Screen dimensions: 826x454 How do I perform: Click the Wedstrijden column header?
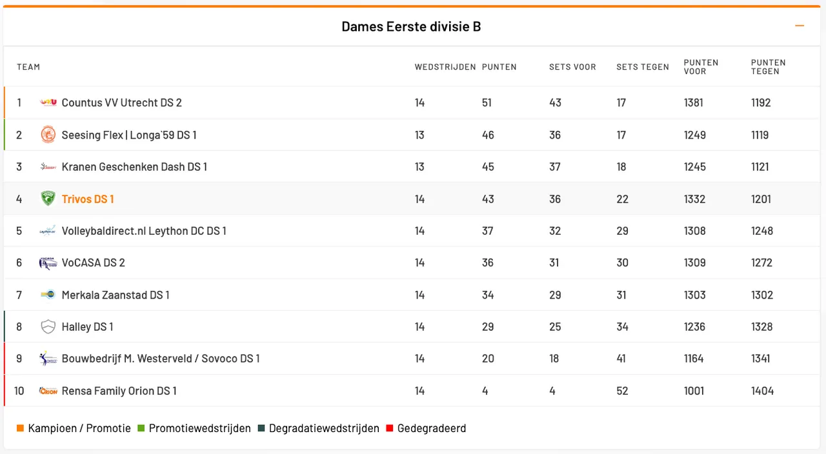coord(445,67)
